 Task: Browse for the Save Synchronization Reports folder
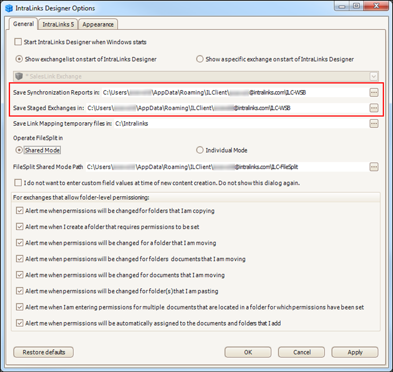click(x=374, y=92)
